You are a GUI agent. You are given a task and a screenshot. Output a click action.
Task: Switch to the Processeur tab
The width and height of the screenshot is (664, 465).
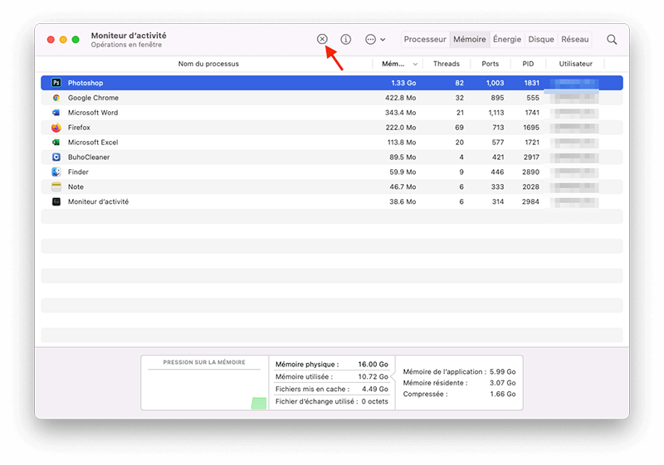coord(425,39)
